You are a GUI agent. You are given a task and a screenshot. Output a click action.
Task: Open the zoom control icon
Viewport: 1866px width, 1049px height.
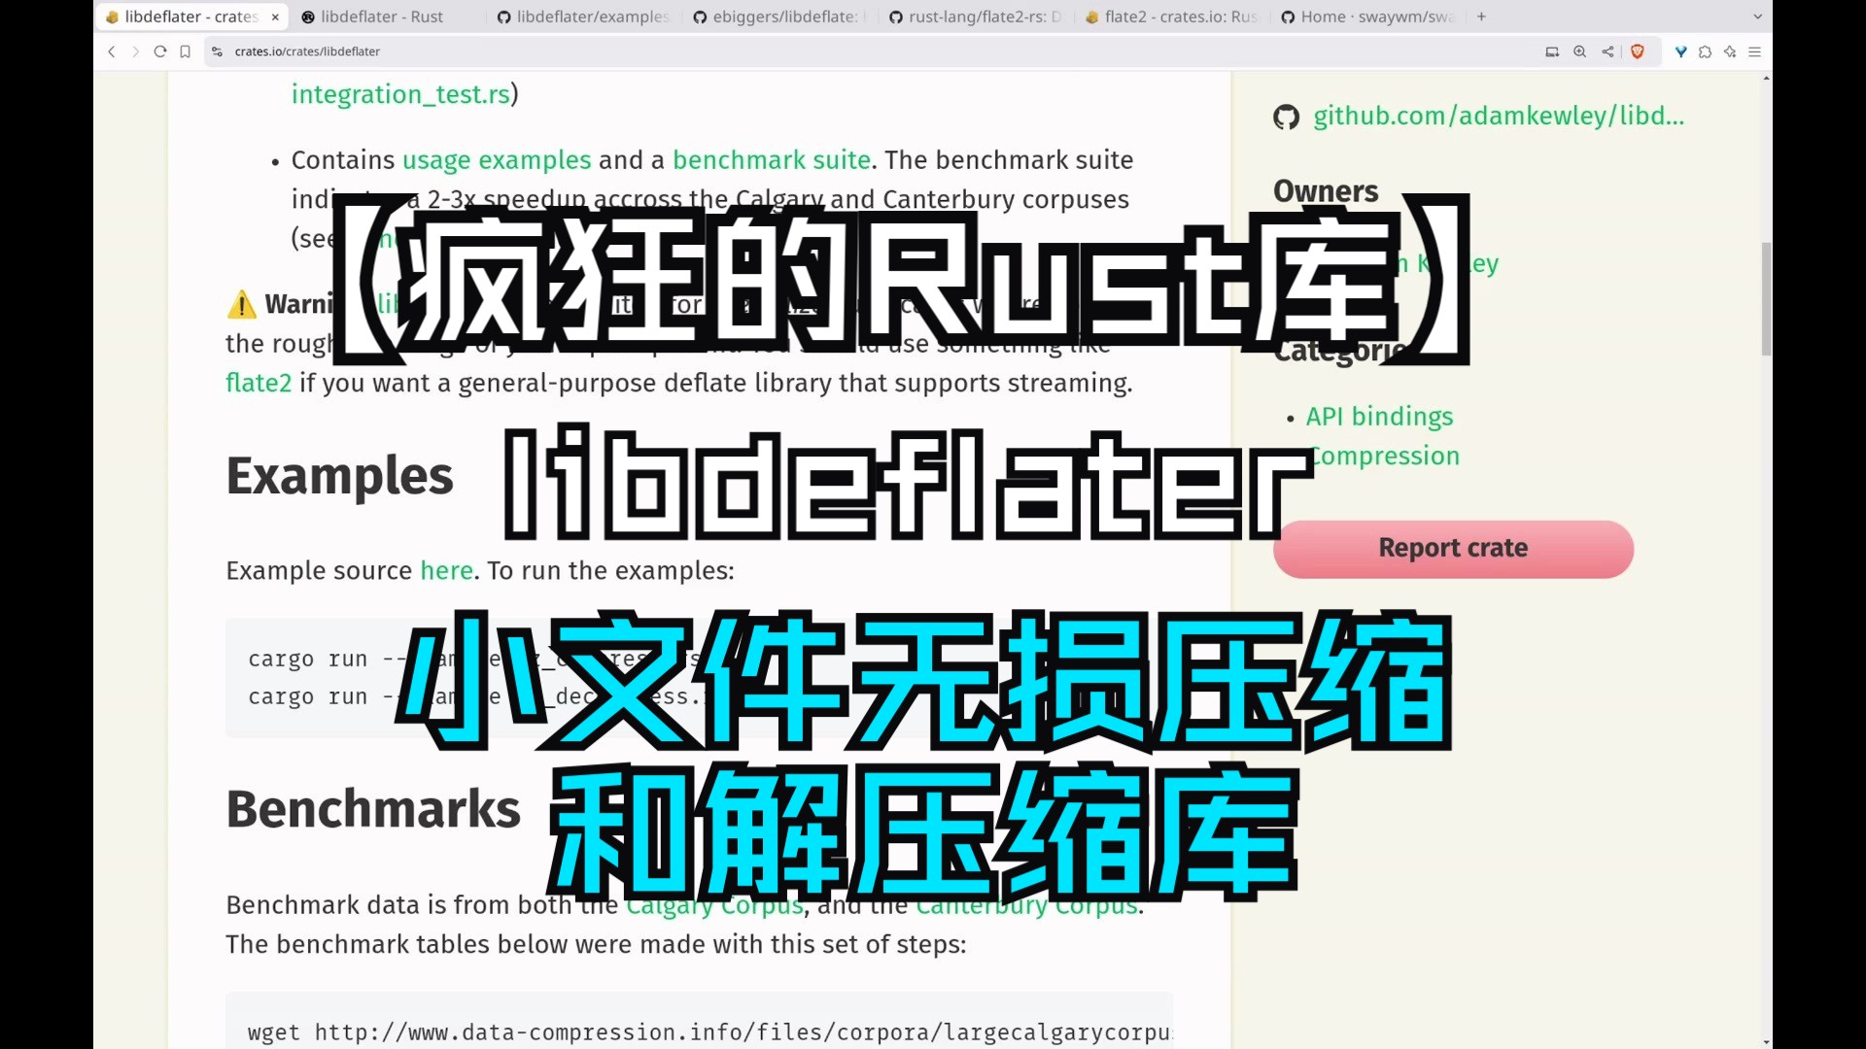[1580, 51]
